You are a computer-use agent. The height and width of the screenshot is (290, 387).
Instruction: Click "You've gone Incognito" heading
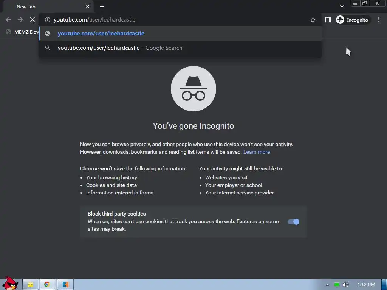(193, 126)
